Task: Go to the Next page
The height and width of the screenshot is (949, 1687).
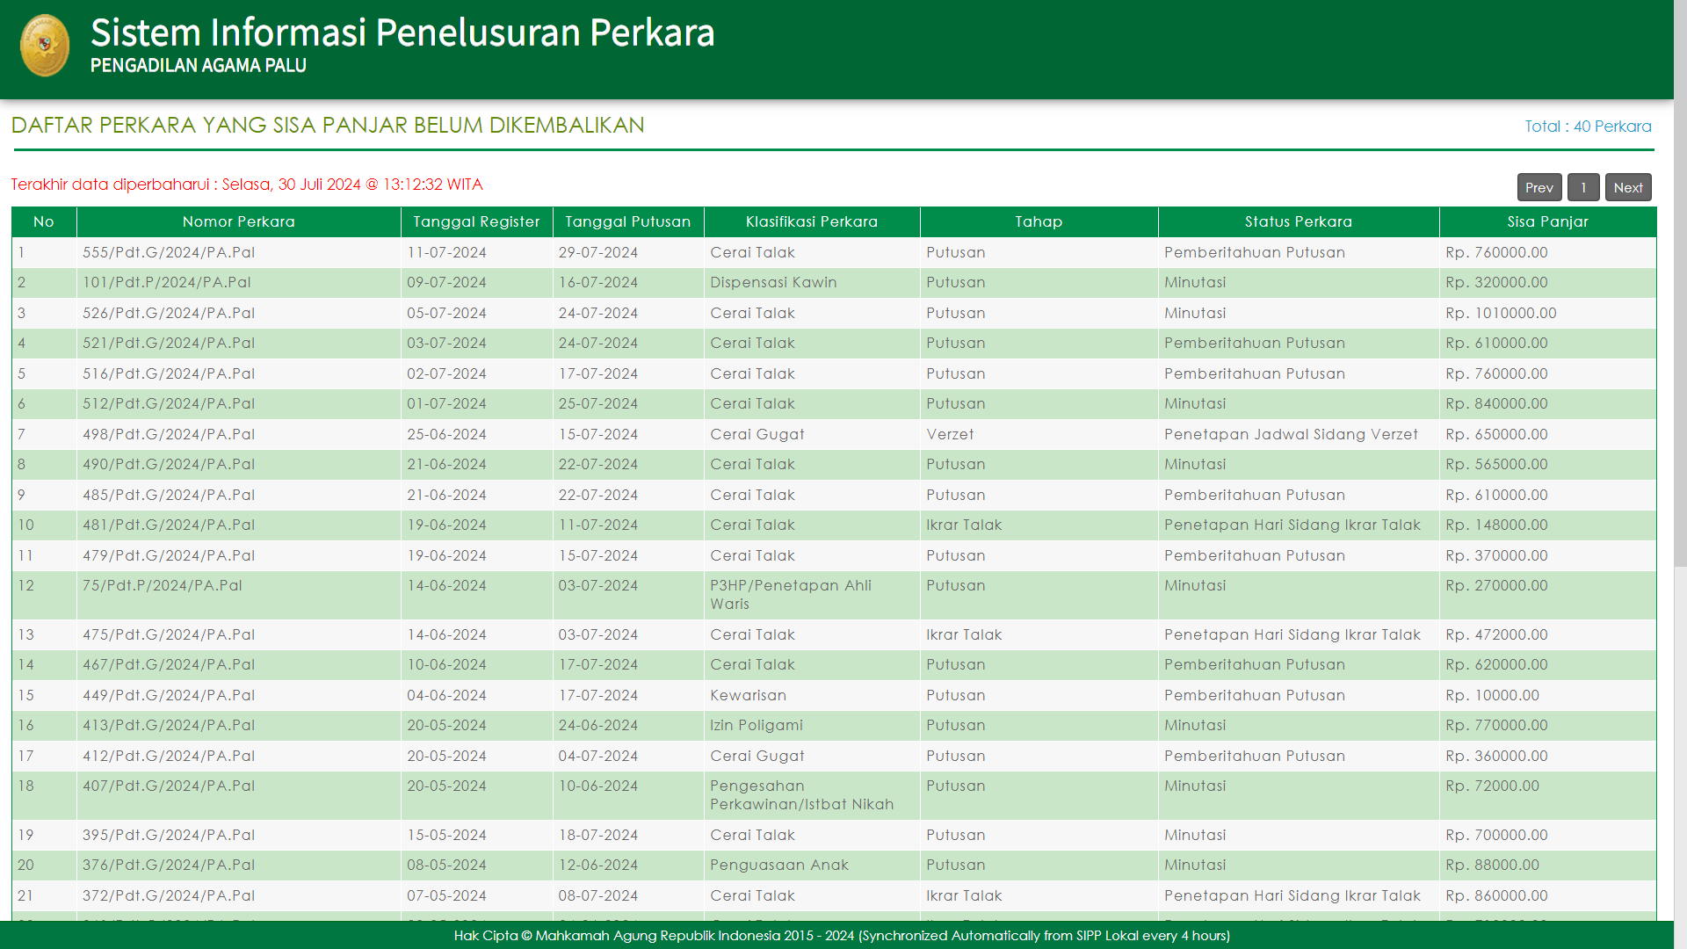Action: tap(1627, 187)
